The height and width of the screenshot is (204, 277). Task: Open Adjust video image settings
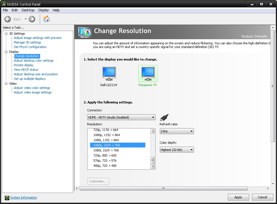33,92
